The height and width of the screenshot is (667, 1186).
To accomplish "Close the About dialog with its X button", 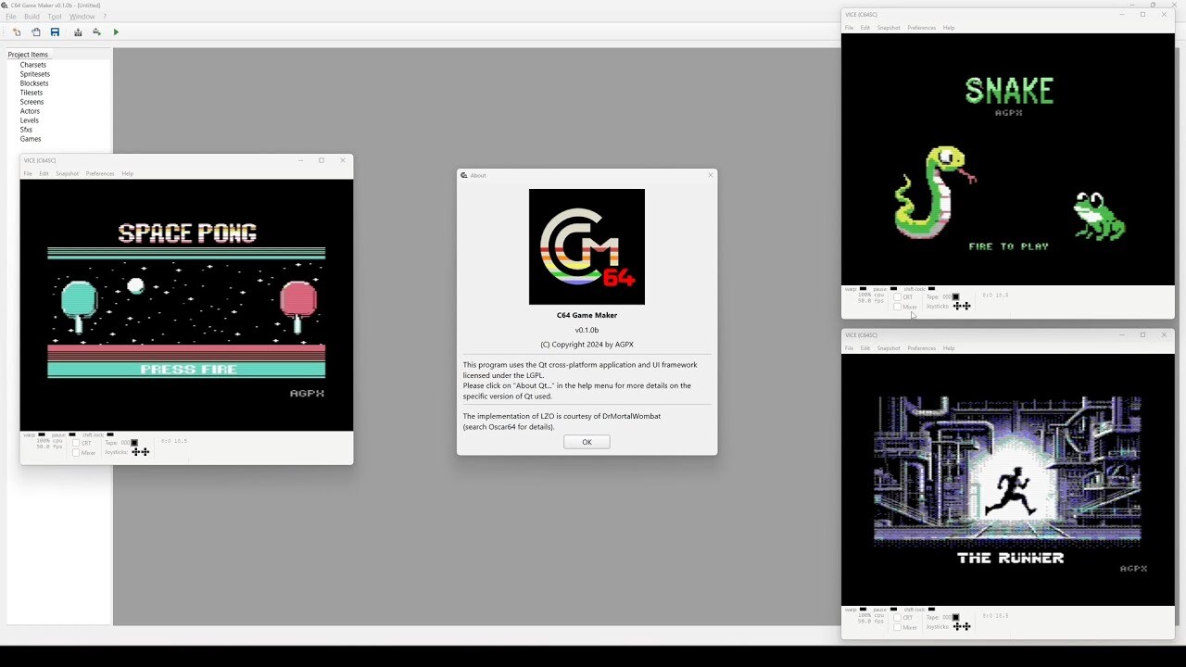I will pos(711,175).
